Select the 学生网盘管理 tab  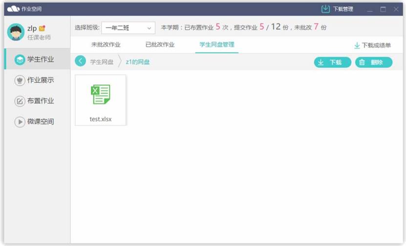(217, 44)
